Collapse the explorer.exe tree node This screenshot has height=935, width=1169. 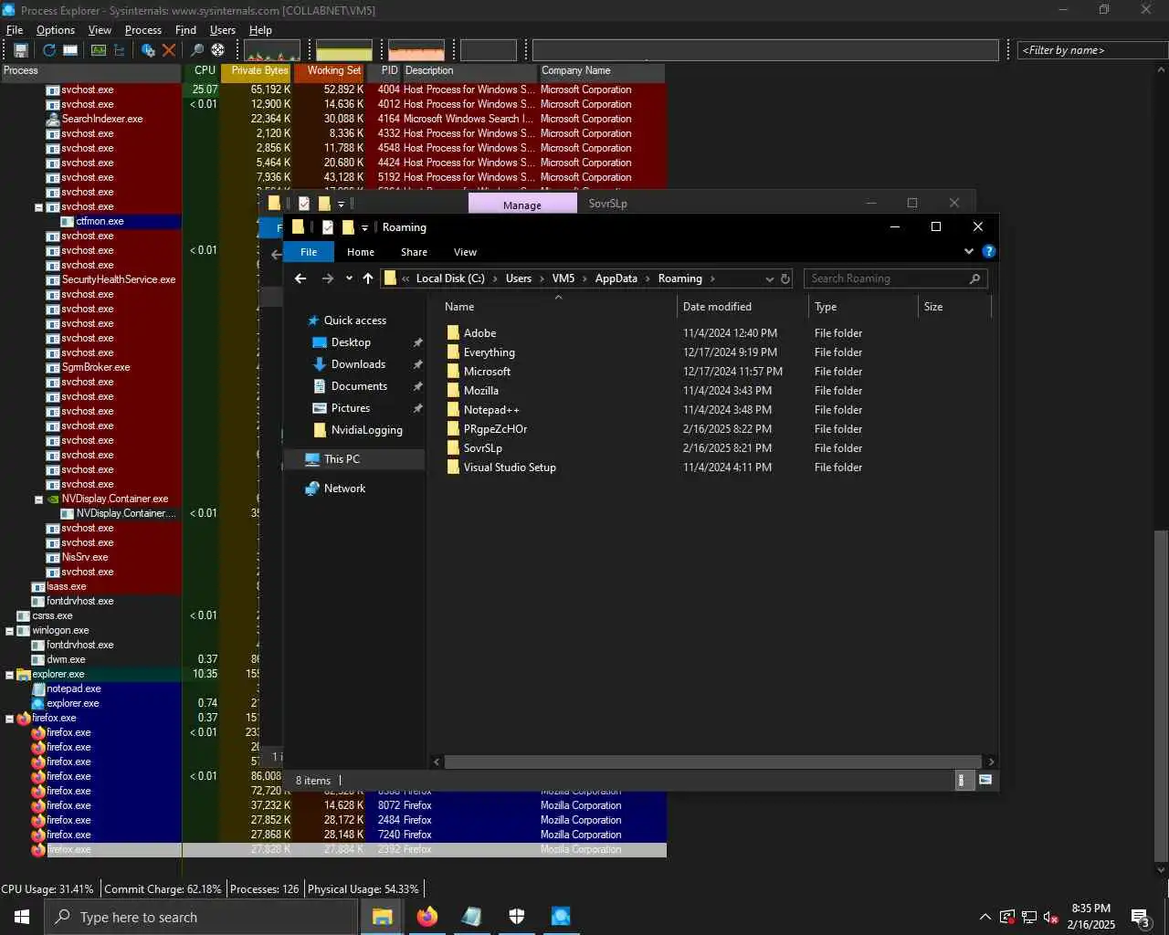click(x=9, y=675)
